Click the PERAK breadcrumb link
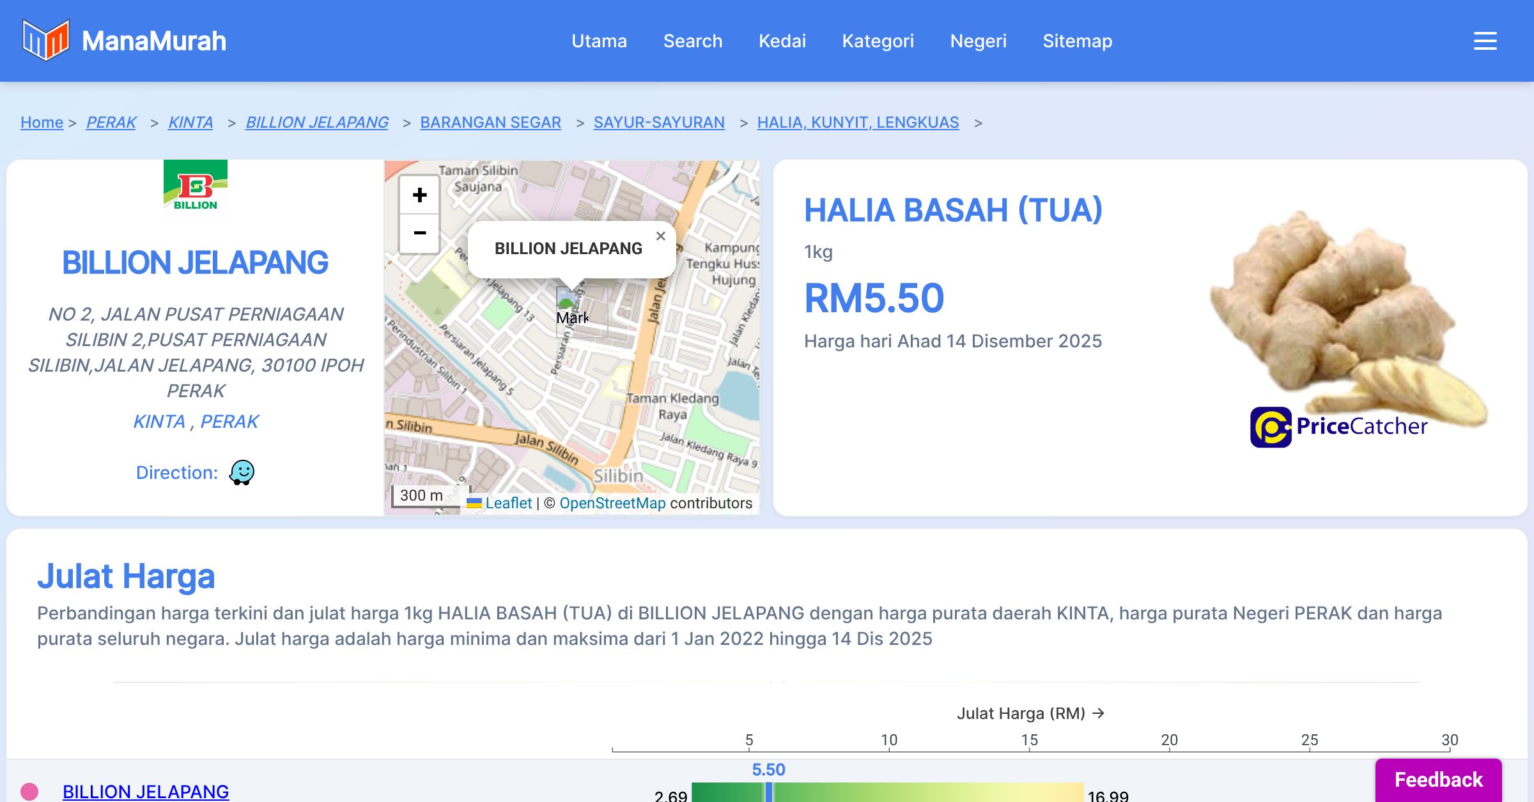 click(111, 122)
